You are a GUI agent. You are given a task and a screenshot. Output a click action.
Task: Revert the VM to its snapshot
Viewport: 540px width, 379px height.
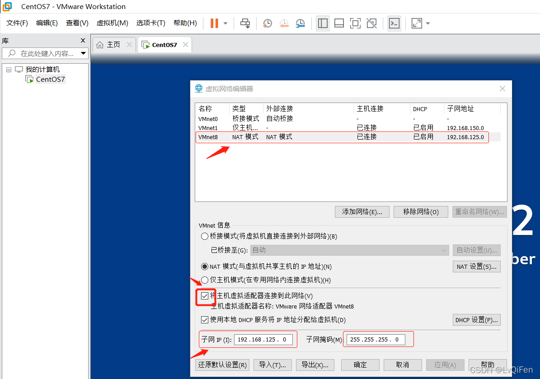[284, 23]
